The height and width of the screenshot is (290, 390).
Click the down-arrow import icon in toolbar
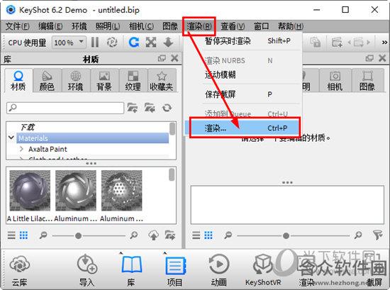pos(168,43)
